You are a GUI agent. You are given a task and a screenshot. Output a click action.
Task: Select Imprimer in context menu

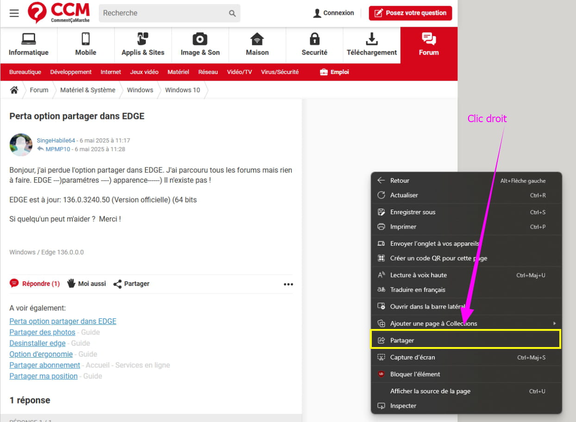(466, 227)
